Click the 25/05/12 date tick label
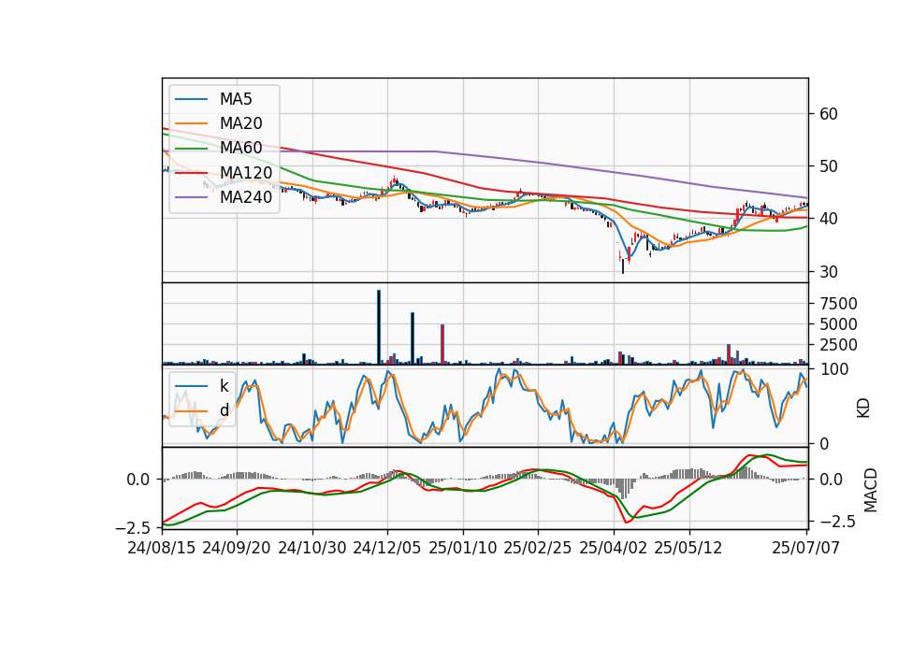 pos(688,548)
